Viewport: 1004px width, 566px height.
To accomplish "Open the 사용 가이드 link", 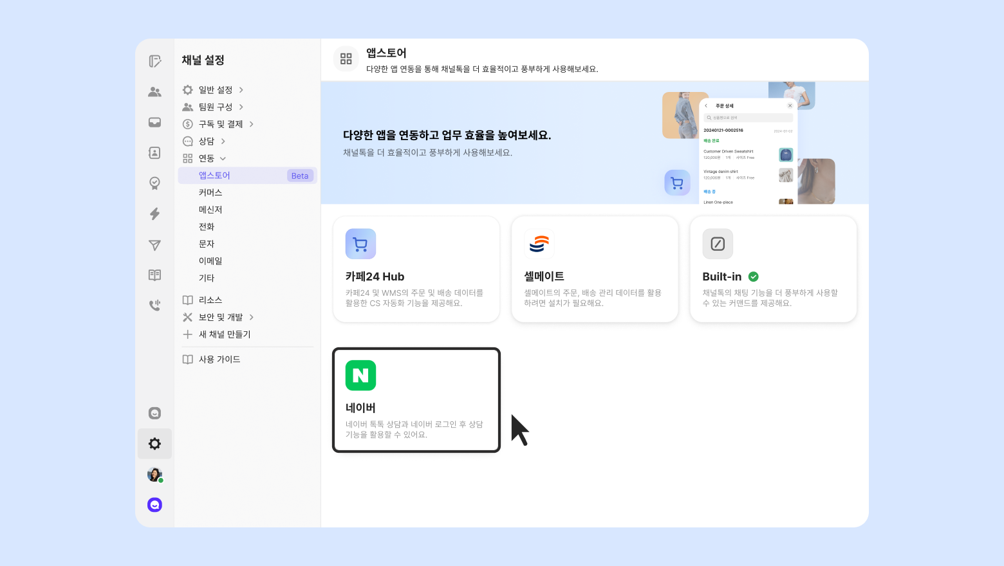I will click(219, 360).
